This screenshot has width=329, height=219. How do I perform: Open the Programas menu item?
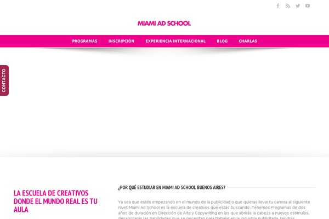coord(85,41)
